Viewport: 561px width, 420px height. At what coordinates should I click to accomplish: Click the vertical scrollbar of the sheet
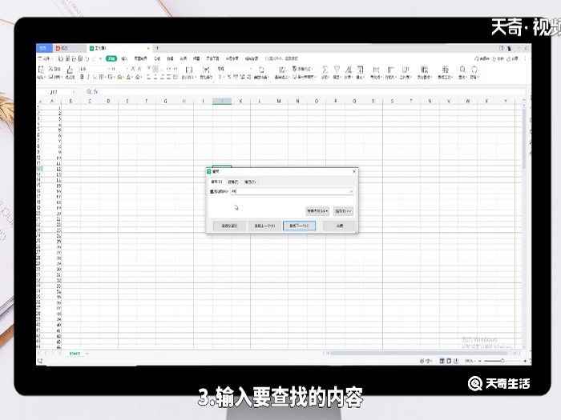[x=524, y=139]
